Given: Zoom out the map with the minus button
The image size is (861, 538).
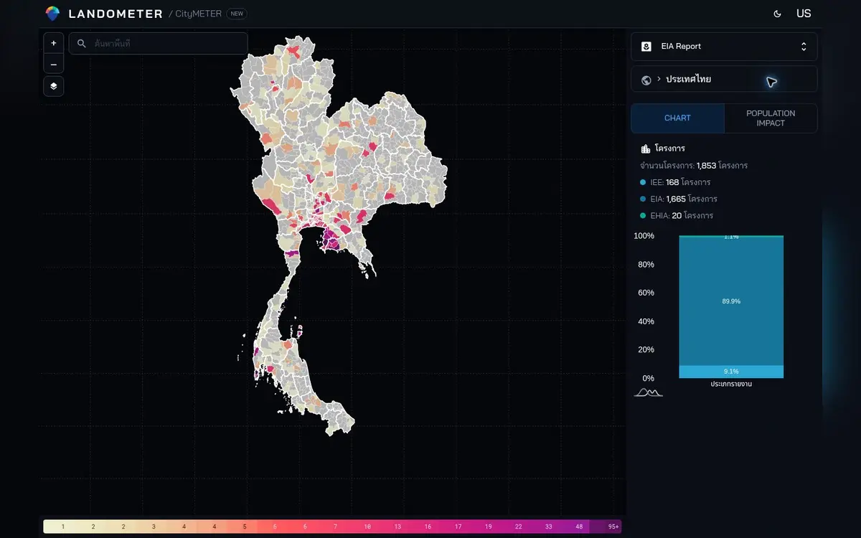Looking at the screenshot, I should 53,65.
